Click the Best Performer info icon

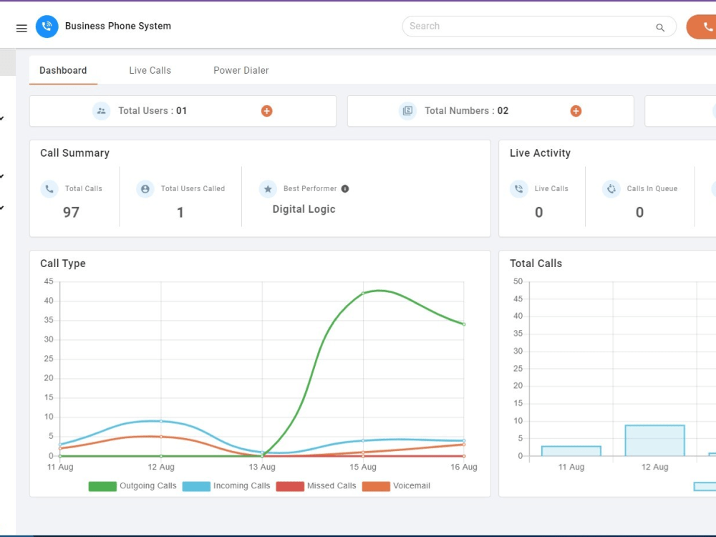(345, 188)
